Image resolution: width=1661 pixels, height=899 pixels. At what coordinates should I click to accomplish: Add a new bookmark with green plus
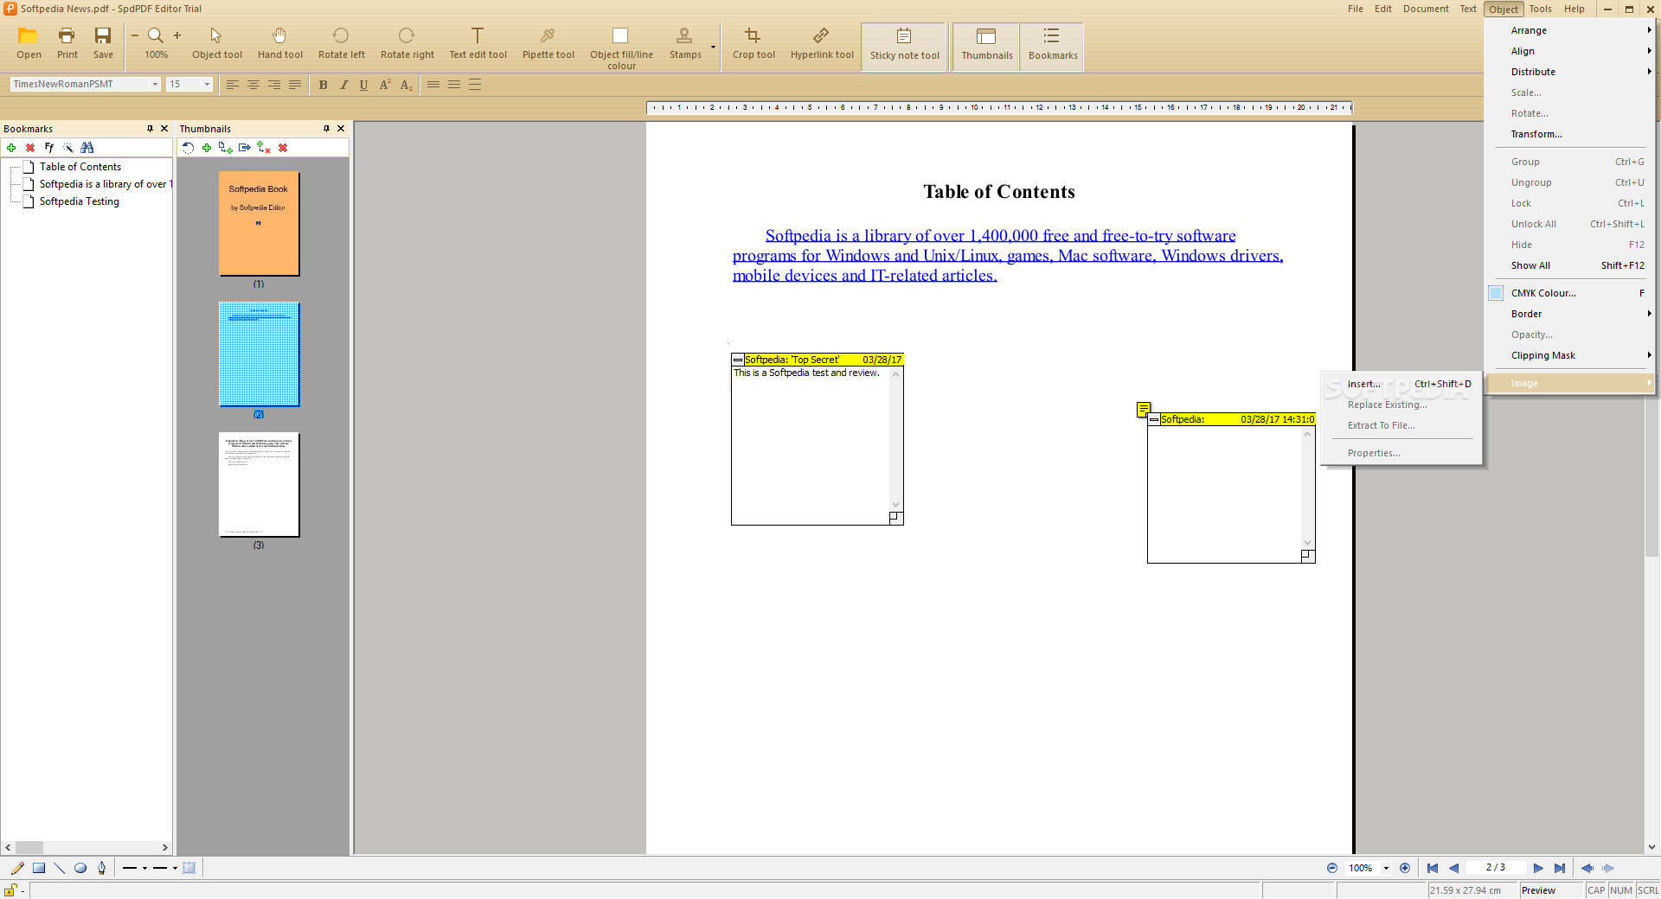(x=11, y=148)
